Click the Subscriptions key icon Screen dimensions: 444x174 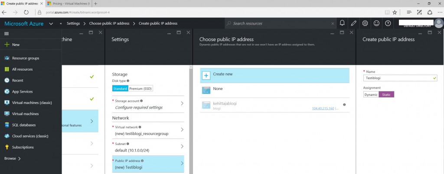pos(7,147)
